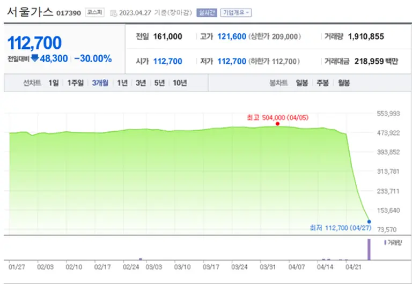
Task: Select the 3개월 chart tab
Action: click(x=100, y=83)
